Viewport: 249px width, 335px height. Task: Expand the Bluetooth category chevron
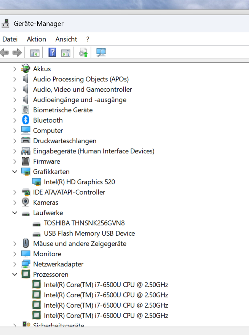(x=14, y=120)
